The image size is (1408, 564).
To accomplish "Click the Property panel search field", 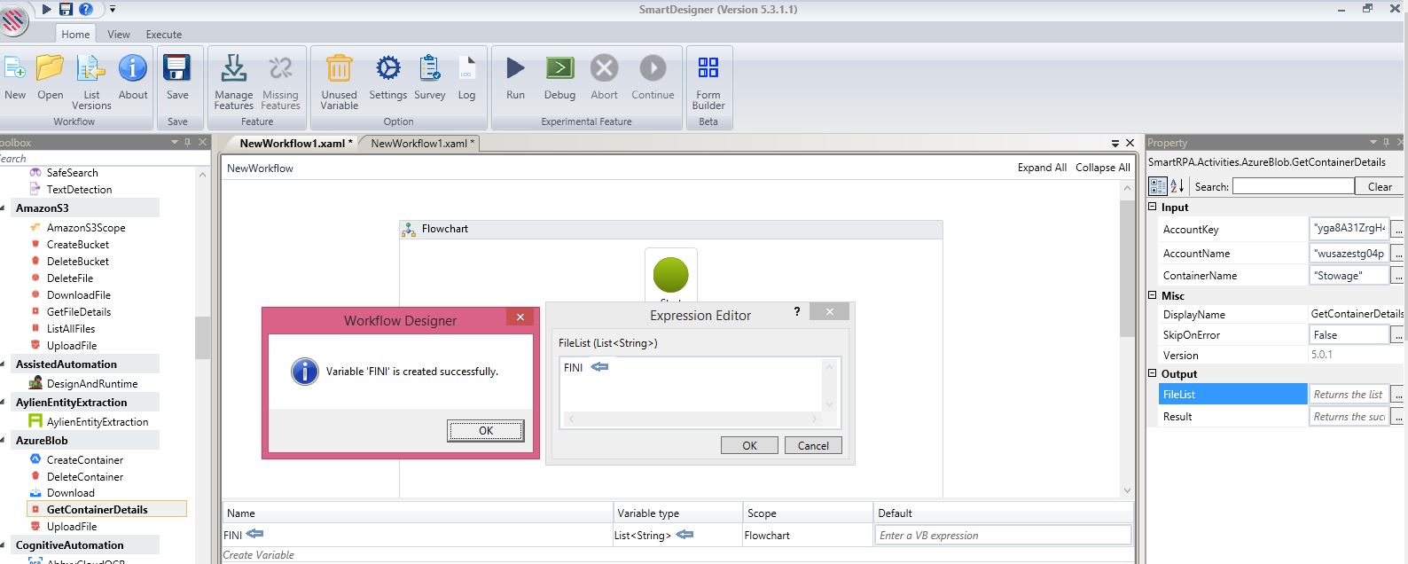I will (x=1293, y=186).
